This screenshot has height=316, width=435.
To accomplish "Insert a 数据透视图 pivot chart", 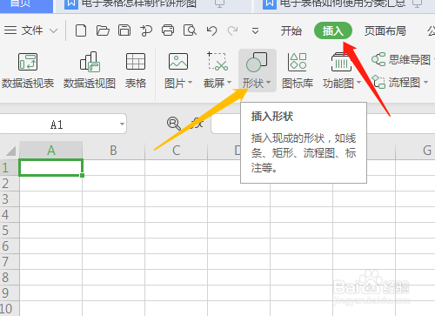I will tap(90, 71).
